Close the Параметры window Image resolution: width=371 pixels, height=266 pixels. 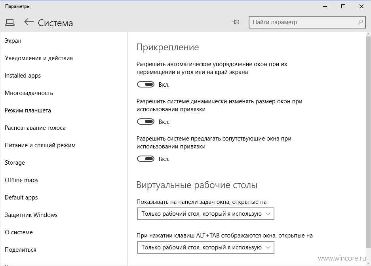[361, 6]
